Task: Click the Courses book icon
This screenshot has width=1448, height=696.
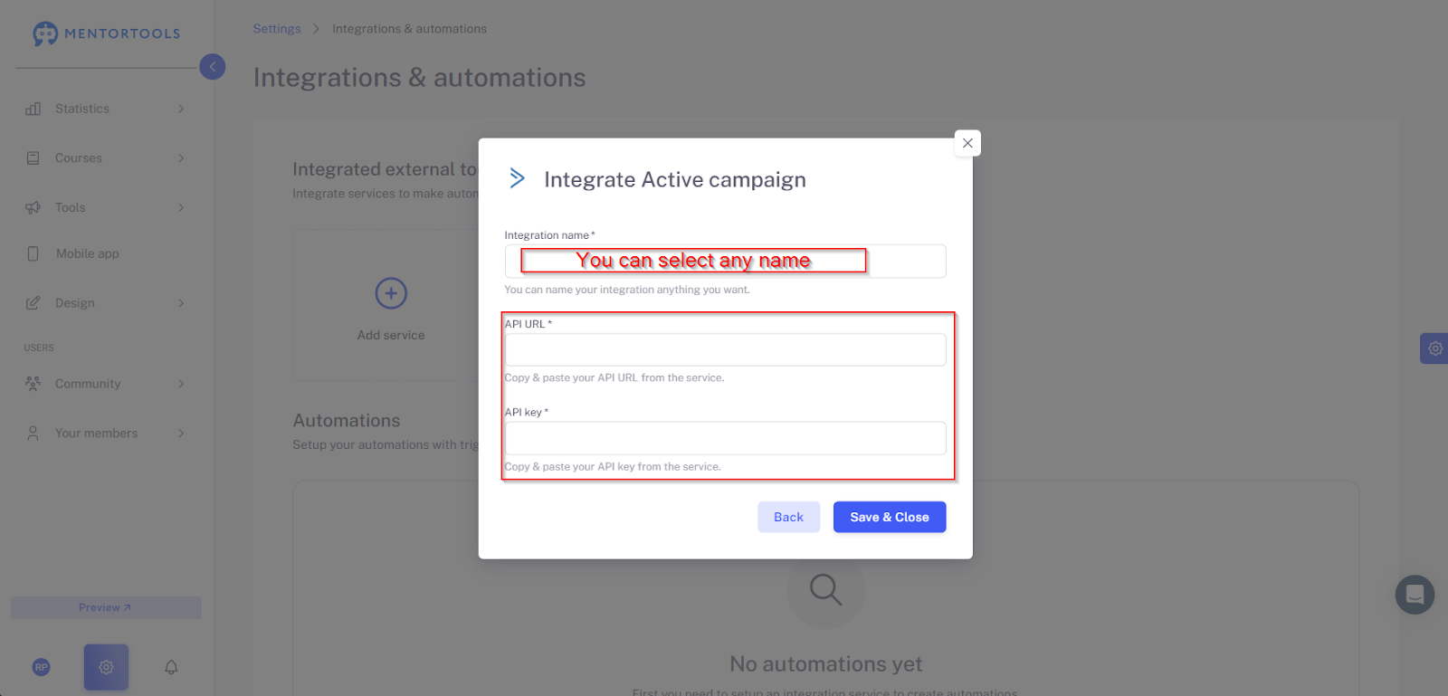Action: click(33, 158)
